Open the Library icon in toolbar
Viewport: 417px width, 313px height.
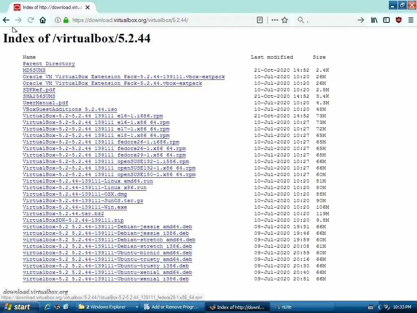pos(374,20)
